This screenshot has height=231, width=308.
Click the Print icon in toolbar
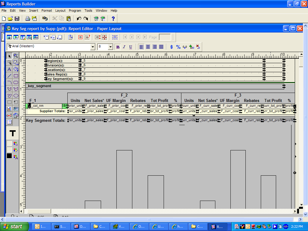coord(27,19)
